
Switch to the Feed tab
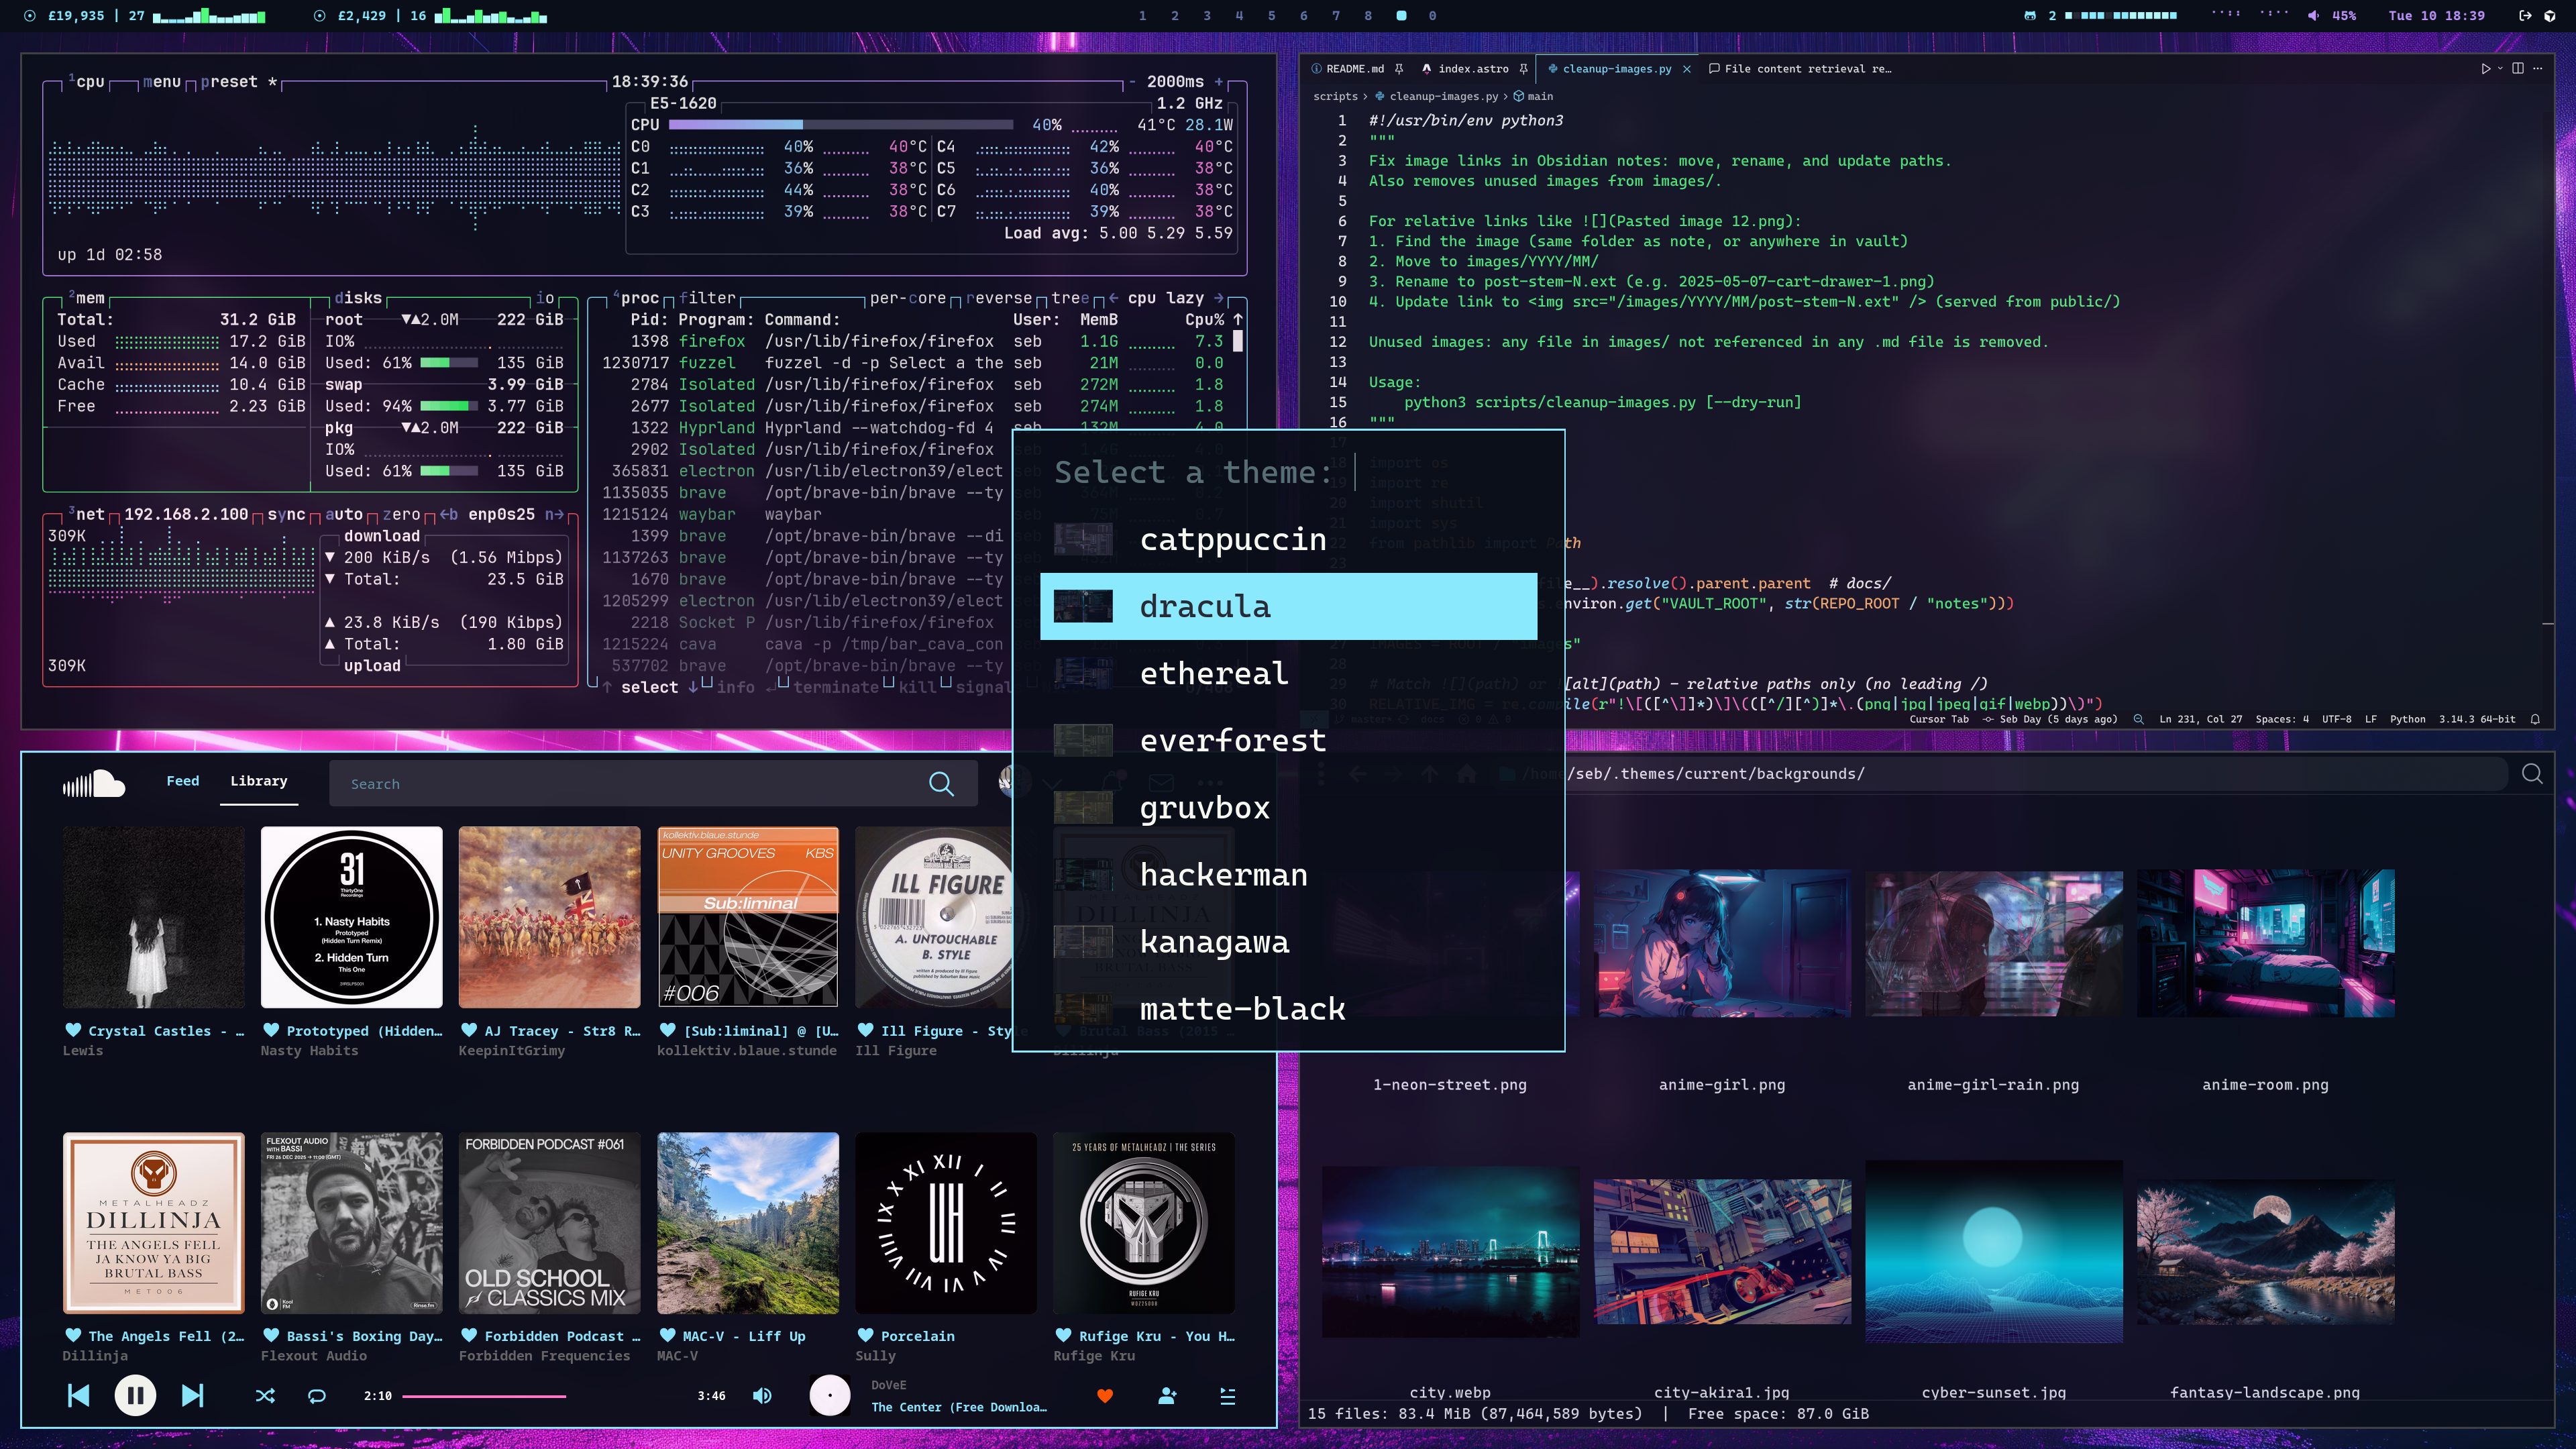182,781
